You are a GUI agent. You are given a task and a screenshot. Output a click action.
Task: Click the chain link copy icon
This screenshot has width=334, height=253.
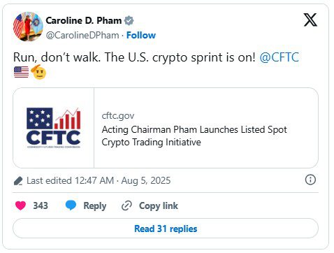click(127, 205)
